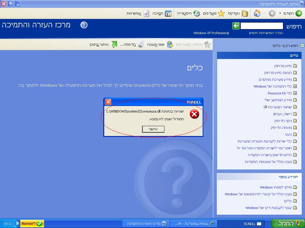The image size is (305, 228).
Task: Open 'הגדר אפשרויות חיפוש' search options link
Action: click(266, 33)
